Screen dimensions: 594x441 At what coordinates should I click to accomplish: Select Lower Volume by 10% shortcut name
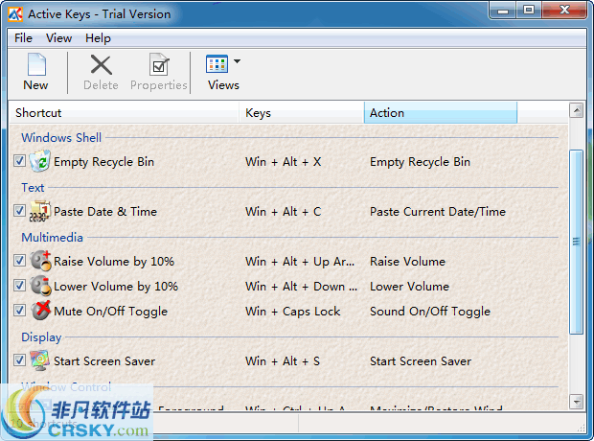click(116, 287)
